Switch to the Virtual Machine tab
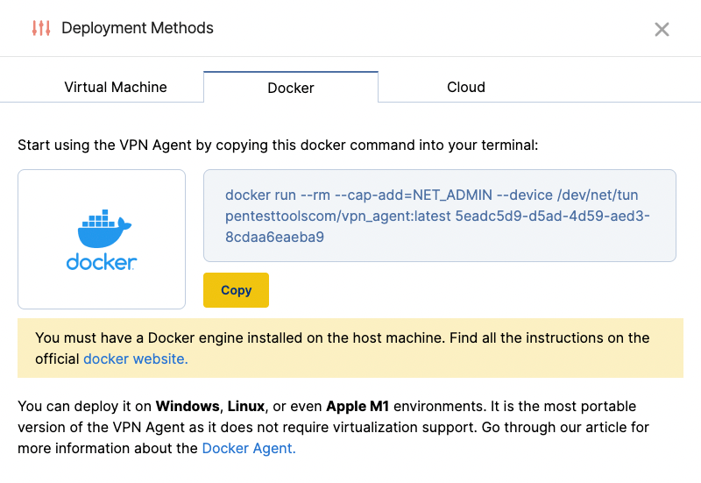The image size is (701, 483). coord(116,87)
